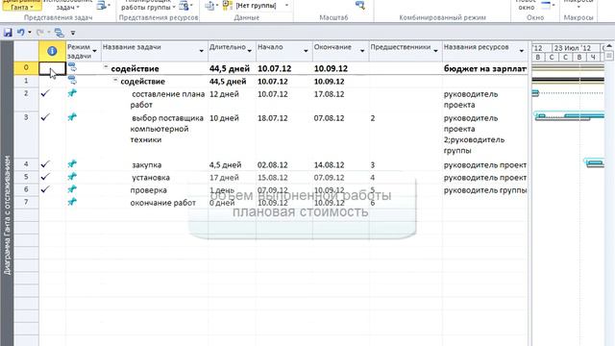Click the 'Использование задач' view button

68,5
